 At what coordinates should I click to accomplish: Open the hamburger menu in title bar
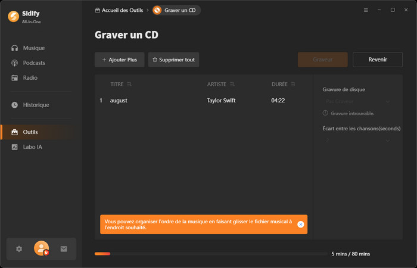point(366,10)
